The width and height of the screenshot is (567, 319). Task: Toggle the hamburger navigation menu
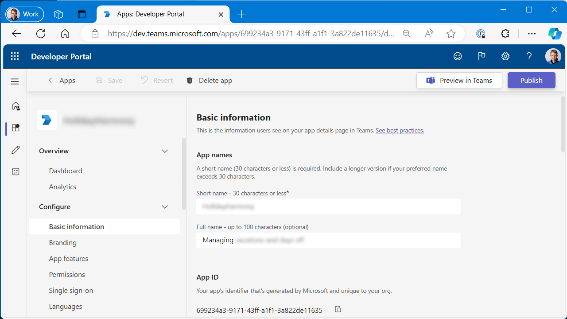(x=15, y=82)
